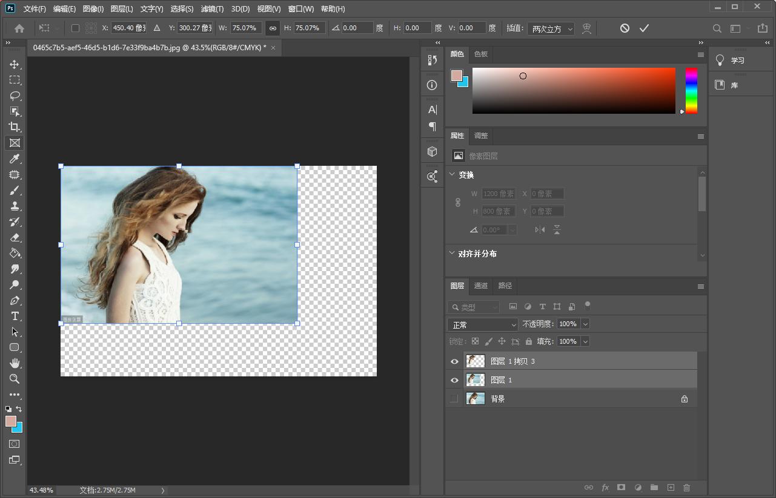Image resolution: width=776 pixels, height=498 pixels.
Task: Commit the transform with the checkmark
Action: pyautogui.click(x=644, y=28)
